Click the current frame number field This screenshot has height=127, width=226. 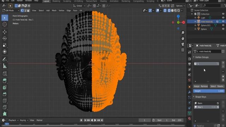(144, 120)
